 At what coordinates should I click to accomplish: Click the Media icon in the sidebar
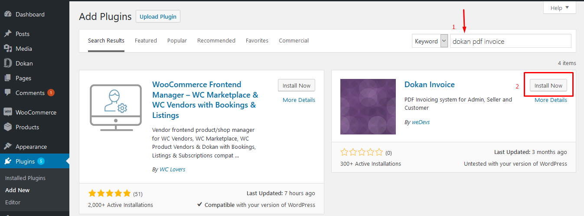pos(8,49)
